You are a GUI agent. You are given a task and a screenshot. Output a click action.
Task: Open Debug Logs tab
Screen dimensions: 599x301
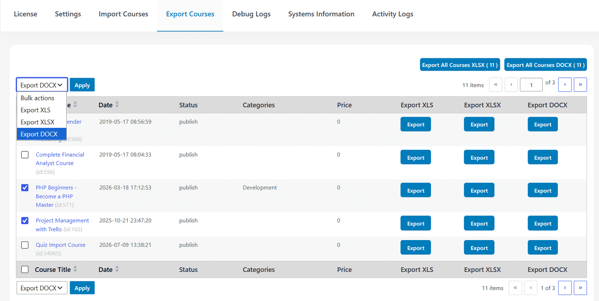(x=251, y=14)
